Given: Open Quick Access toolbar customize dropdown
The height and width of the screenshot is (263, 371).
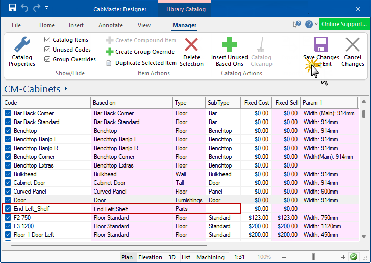Looking at the screenshot, I should [x=47, y=9].
